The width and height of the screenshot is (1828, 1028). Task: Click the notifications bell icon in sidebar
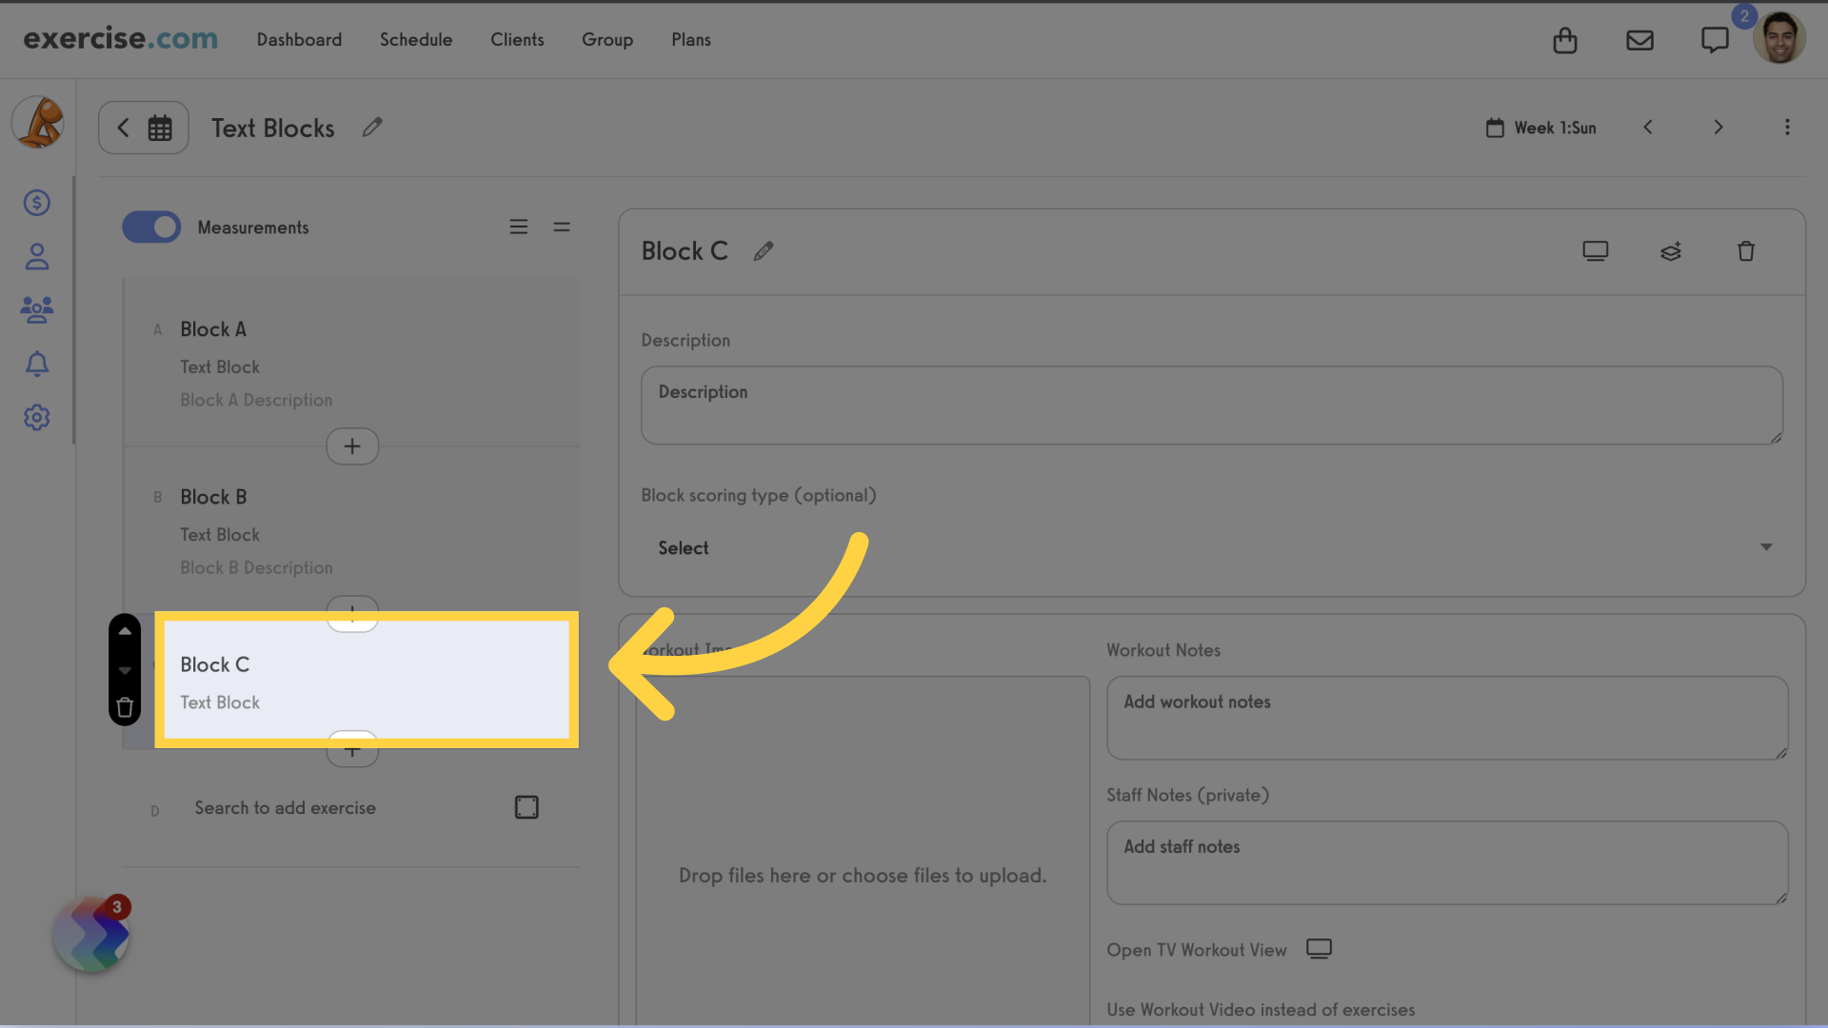pyautogui.click(x=34, y=364)
